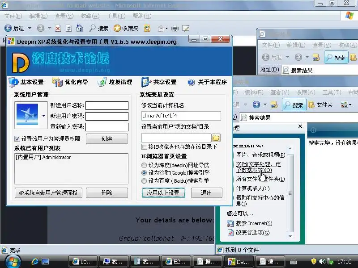Open dropdown arrow next to IE Forward button
Image resolution: width=358 pixels, height=268 pixels.
pyautogui.click(x=49, y=28)
